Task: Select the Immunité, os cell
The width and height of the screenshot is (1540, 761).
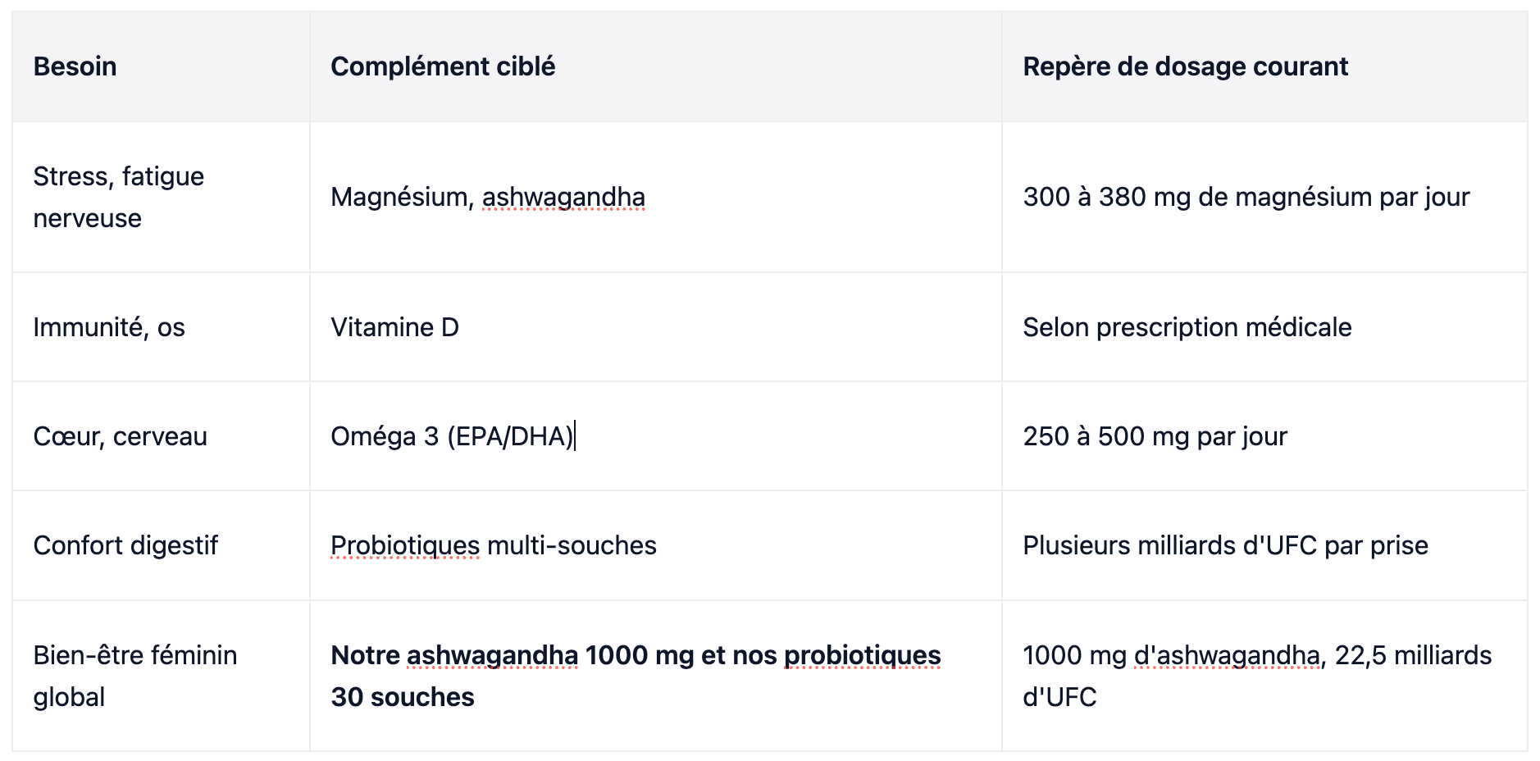Action: click(x=161, y=327)
